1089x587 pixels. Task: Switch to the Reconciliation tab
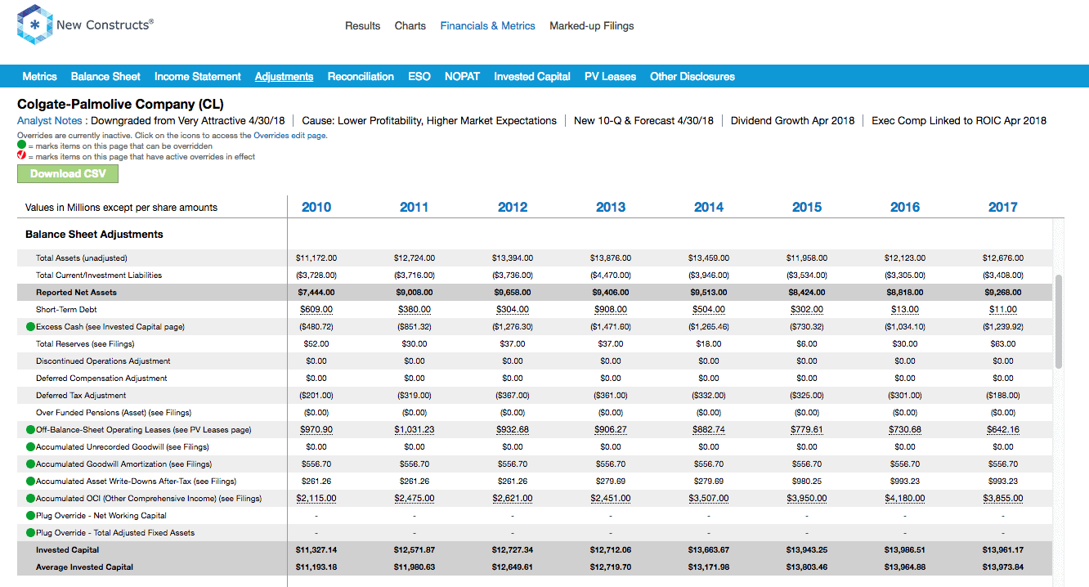pyautogui.click(x=361, y=77)
